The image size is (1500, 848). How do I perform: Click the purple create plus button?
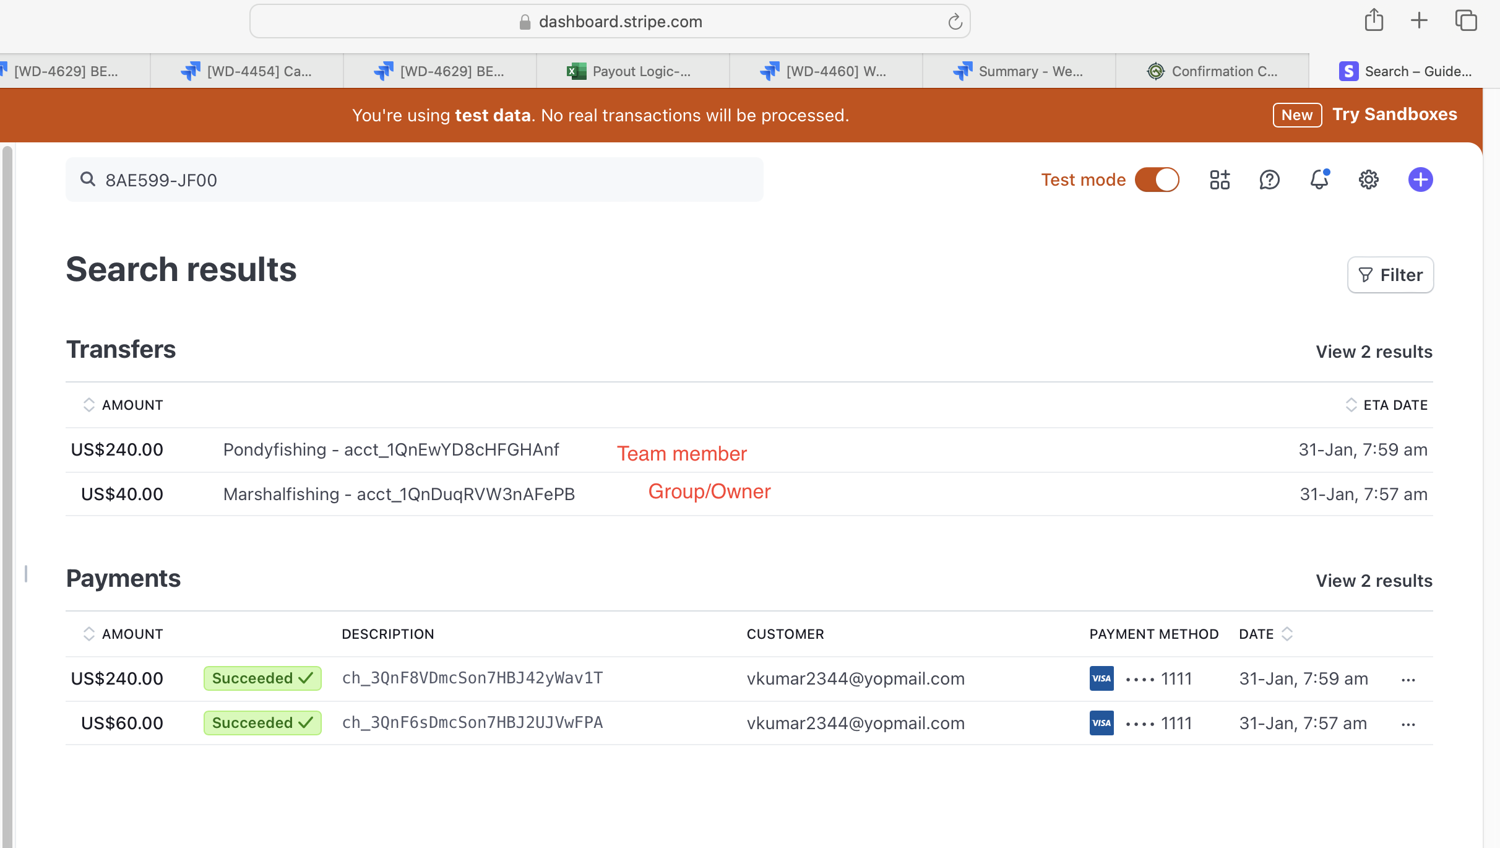pos(1420,180)
